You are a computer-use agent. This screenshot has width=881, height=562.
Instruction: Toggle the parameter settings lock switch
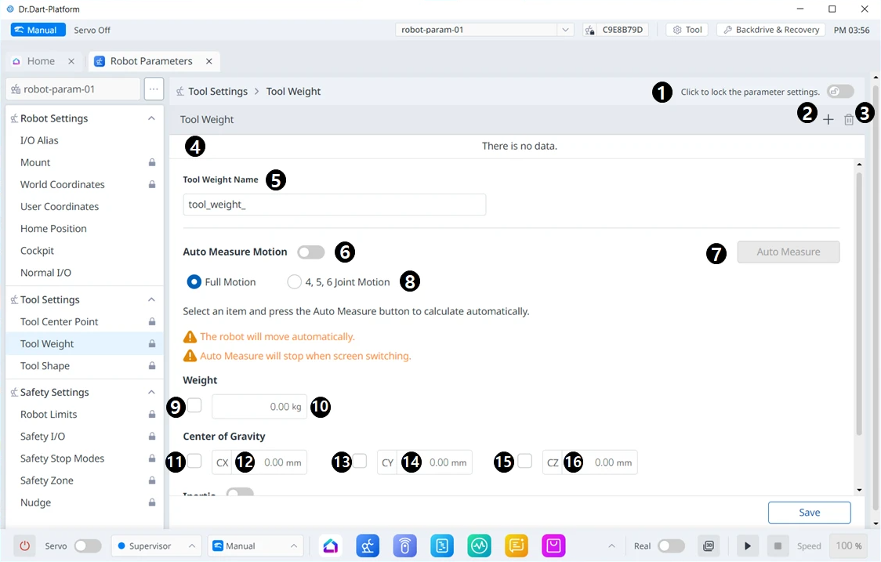coord(840,92)
